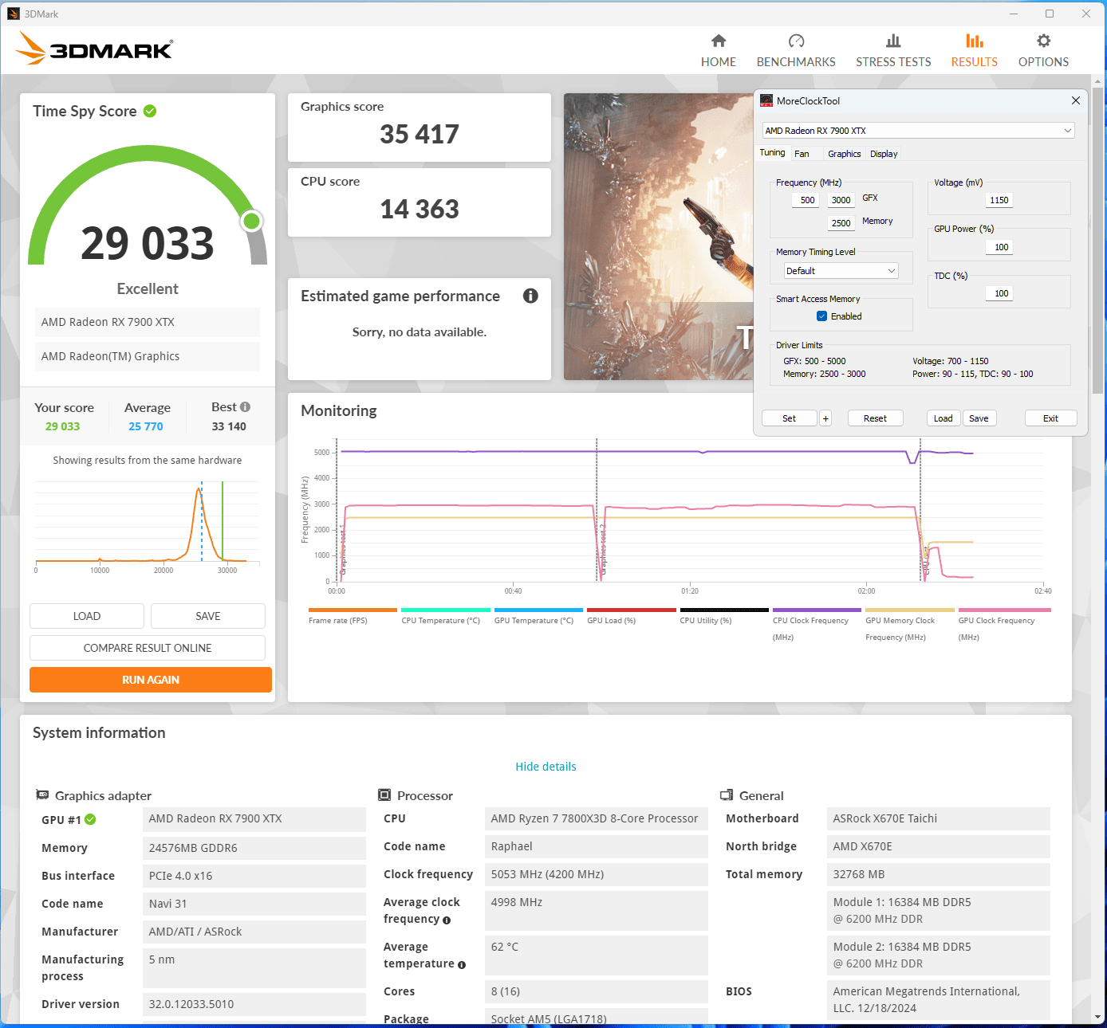Image resolution: width=1107 pixels, height=1028 pixels.
Task: Click the SAVE result button
Action: (208, 616)
